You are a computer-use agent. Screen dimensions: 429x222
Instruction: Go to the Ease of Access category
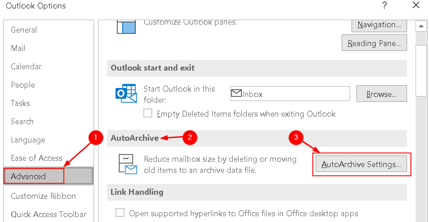(x=36, y=158)
